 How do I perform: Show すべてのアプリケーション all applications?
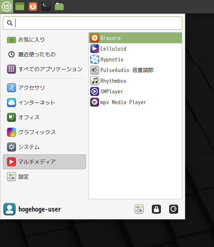(44, 69)
